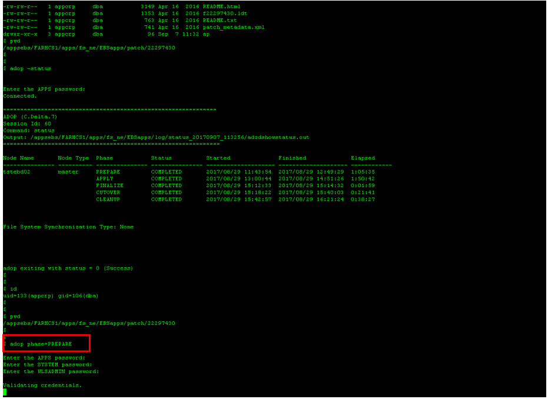Click elapsed value 1:05:35
This screenshot has width=548, height=399.
[363, 172]
